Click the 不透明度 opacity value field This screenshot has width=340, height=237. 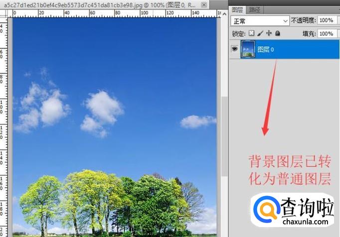pyautogui.click(x=326, y=21)
